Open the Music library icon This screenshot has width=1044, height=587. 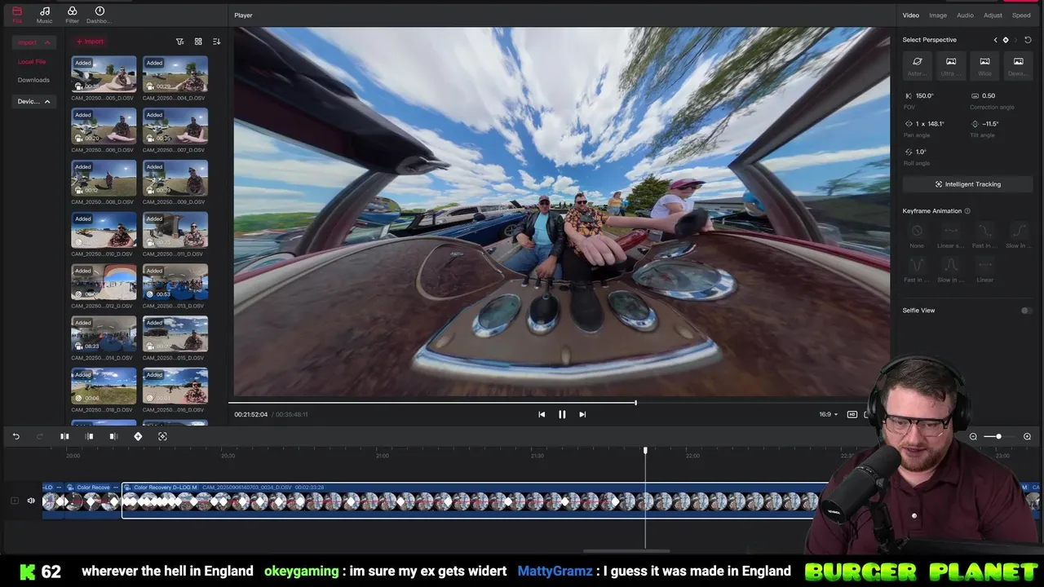tap(45, 14)
